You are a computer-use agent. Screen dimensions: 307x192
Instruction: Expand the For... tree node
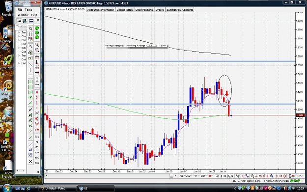19,63
